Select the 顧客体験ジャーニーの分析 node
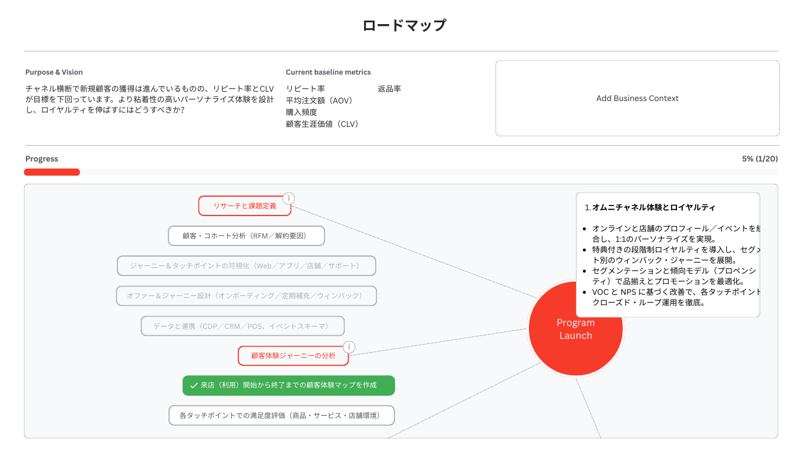802x451 pixels. click(x=294, y=356)
